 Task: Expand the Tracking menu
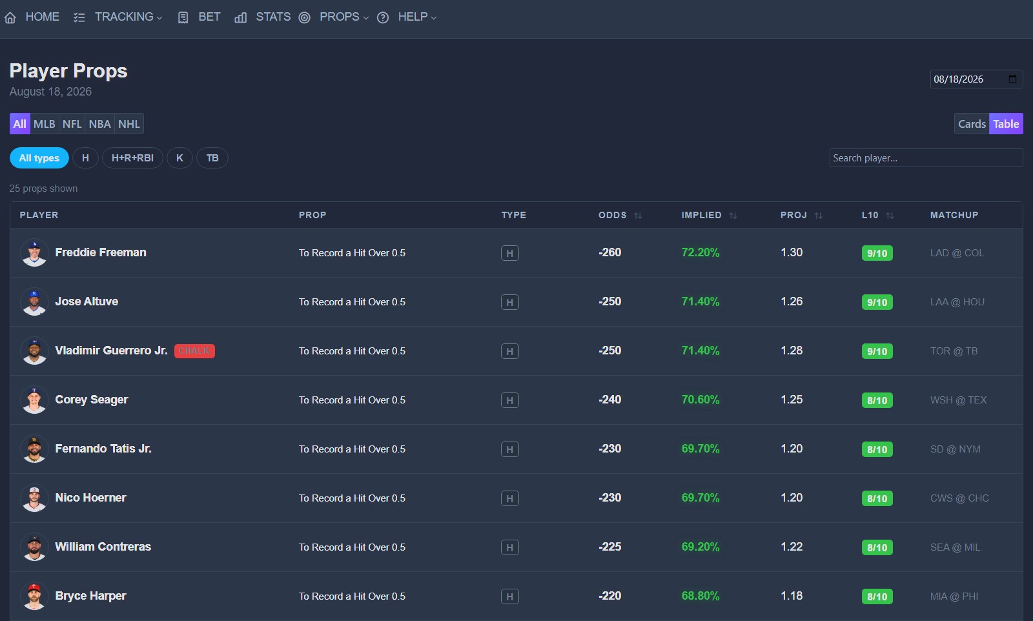[128, 17]
